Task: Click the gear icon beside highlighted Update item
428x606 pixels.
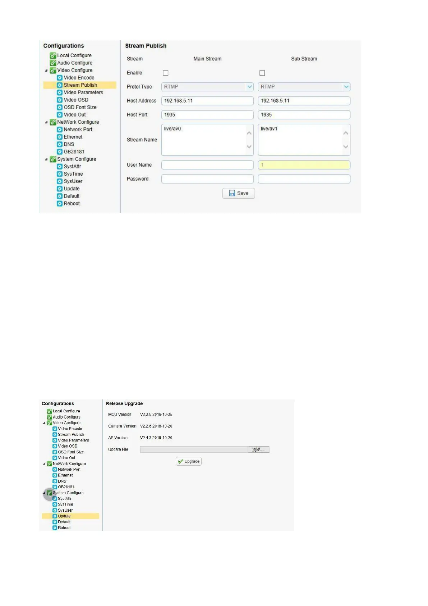Action: point(55,516)
